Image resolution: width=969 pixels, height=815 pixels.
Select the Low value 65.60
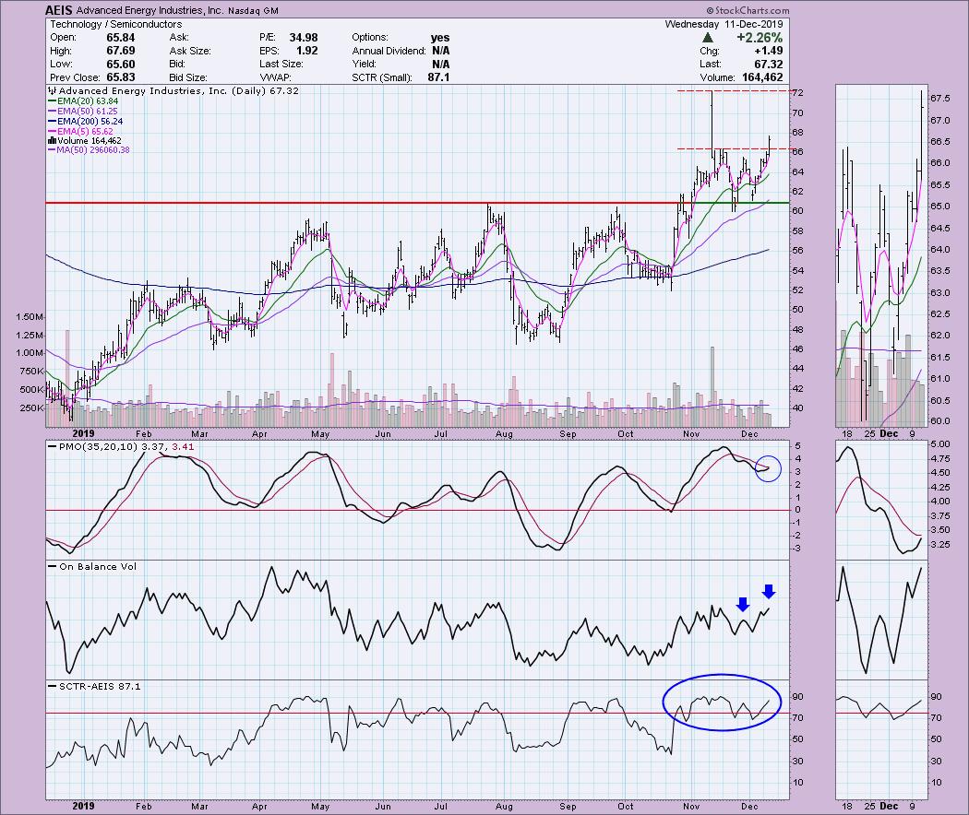[x=121, y=65]
